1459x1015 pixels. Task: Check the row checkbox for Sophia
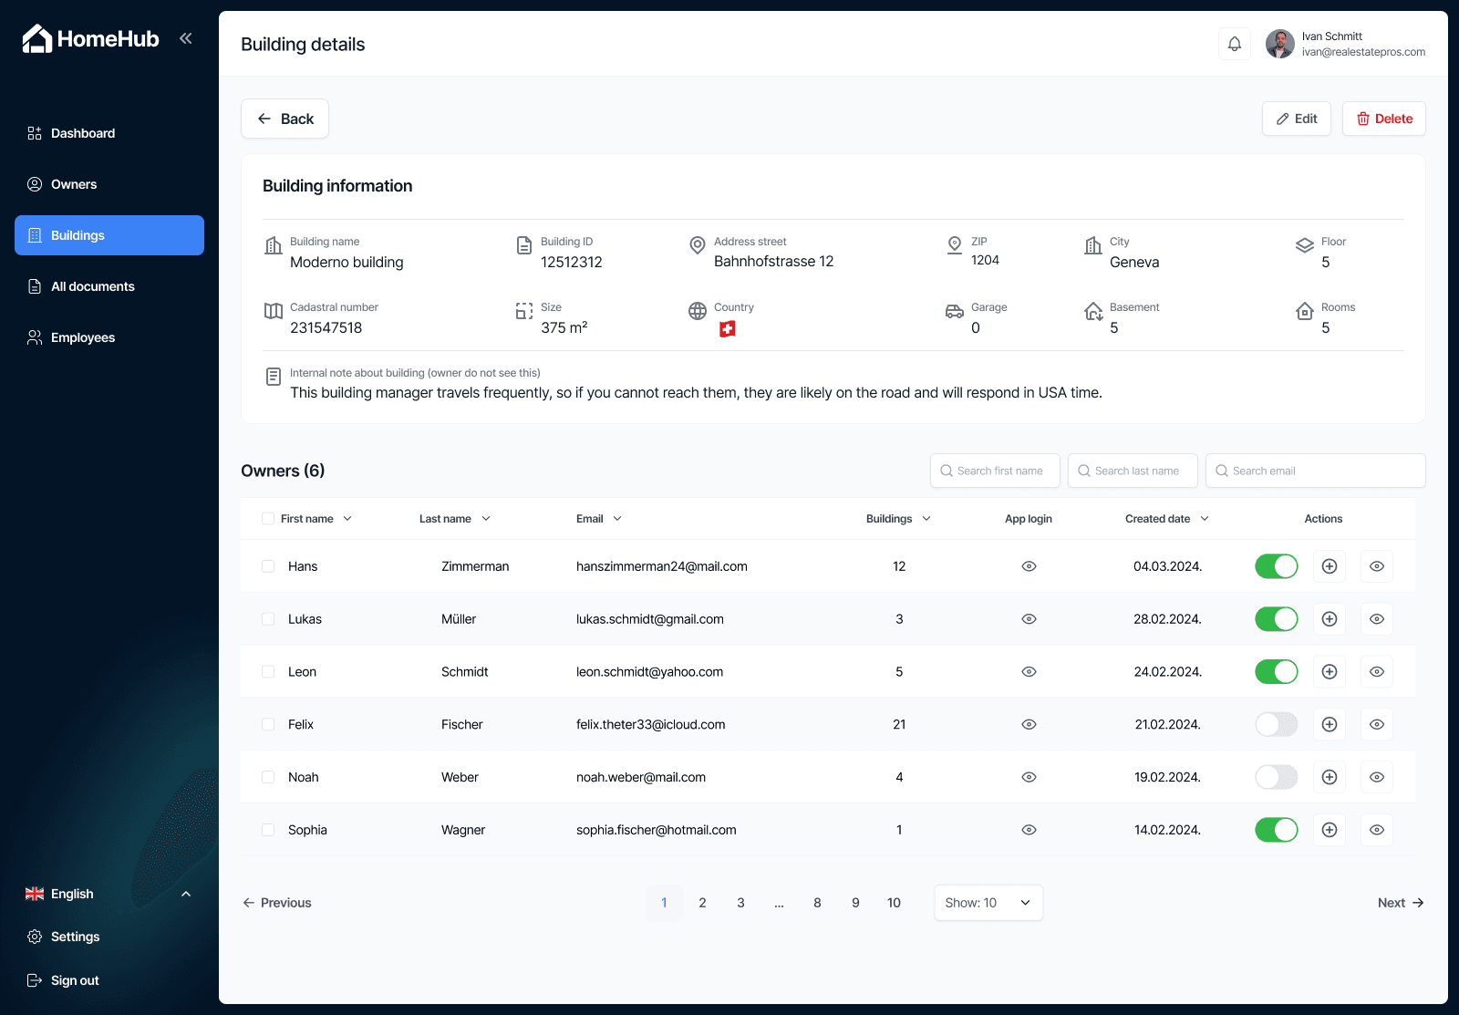268,831
